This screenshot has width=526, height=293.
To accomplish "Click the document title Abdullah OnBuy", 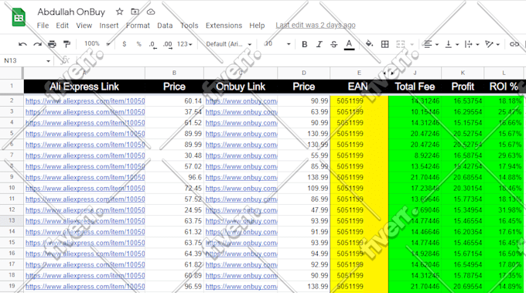I will pyautogui.click(x=71, y=12).
